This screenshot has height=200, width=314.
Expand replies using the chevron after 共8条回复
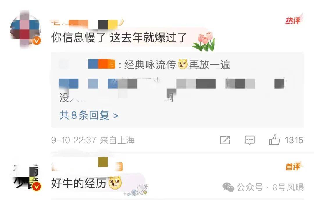[115, 116]
